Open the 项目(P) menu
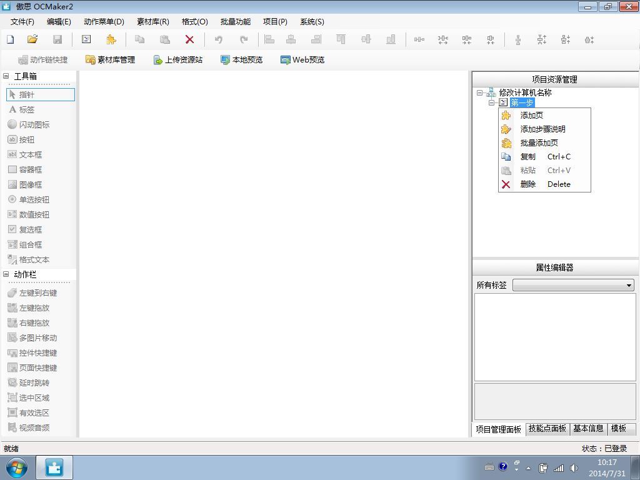Viewport: 640px width, 480px height. point(275,22)
